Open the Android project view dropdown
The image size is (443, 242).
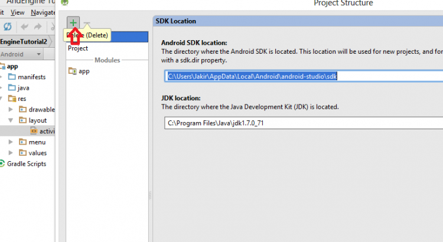[x=38, y=54]
